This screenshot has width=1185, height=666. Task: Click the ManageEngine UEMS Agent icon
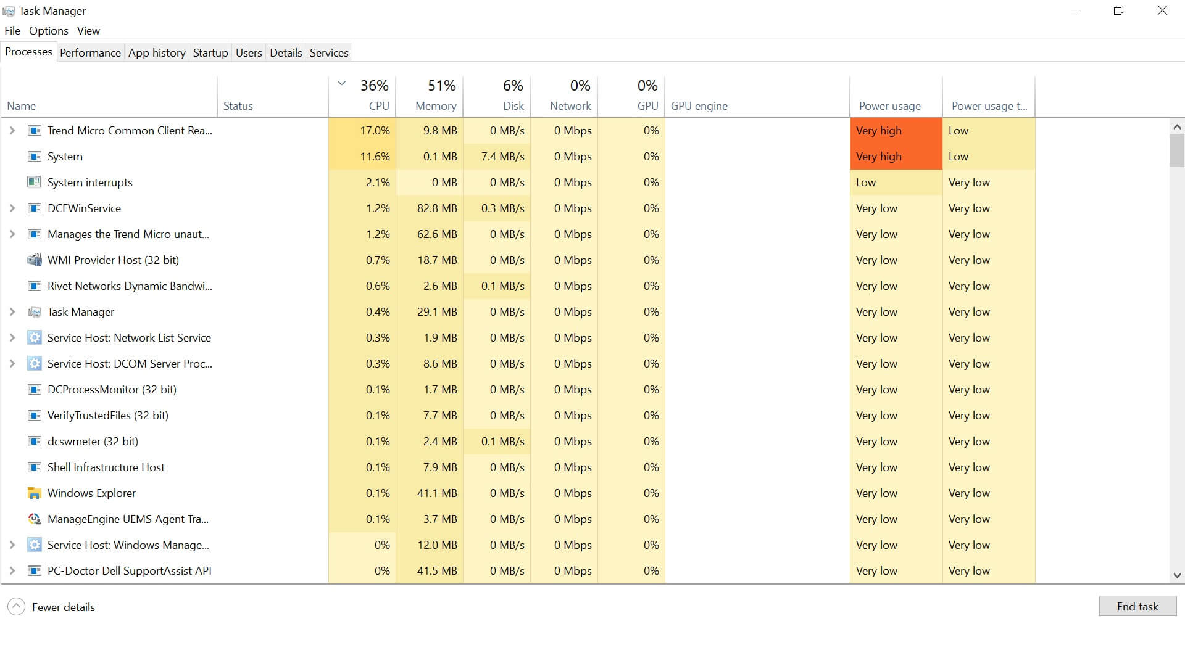coord(35,519)
